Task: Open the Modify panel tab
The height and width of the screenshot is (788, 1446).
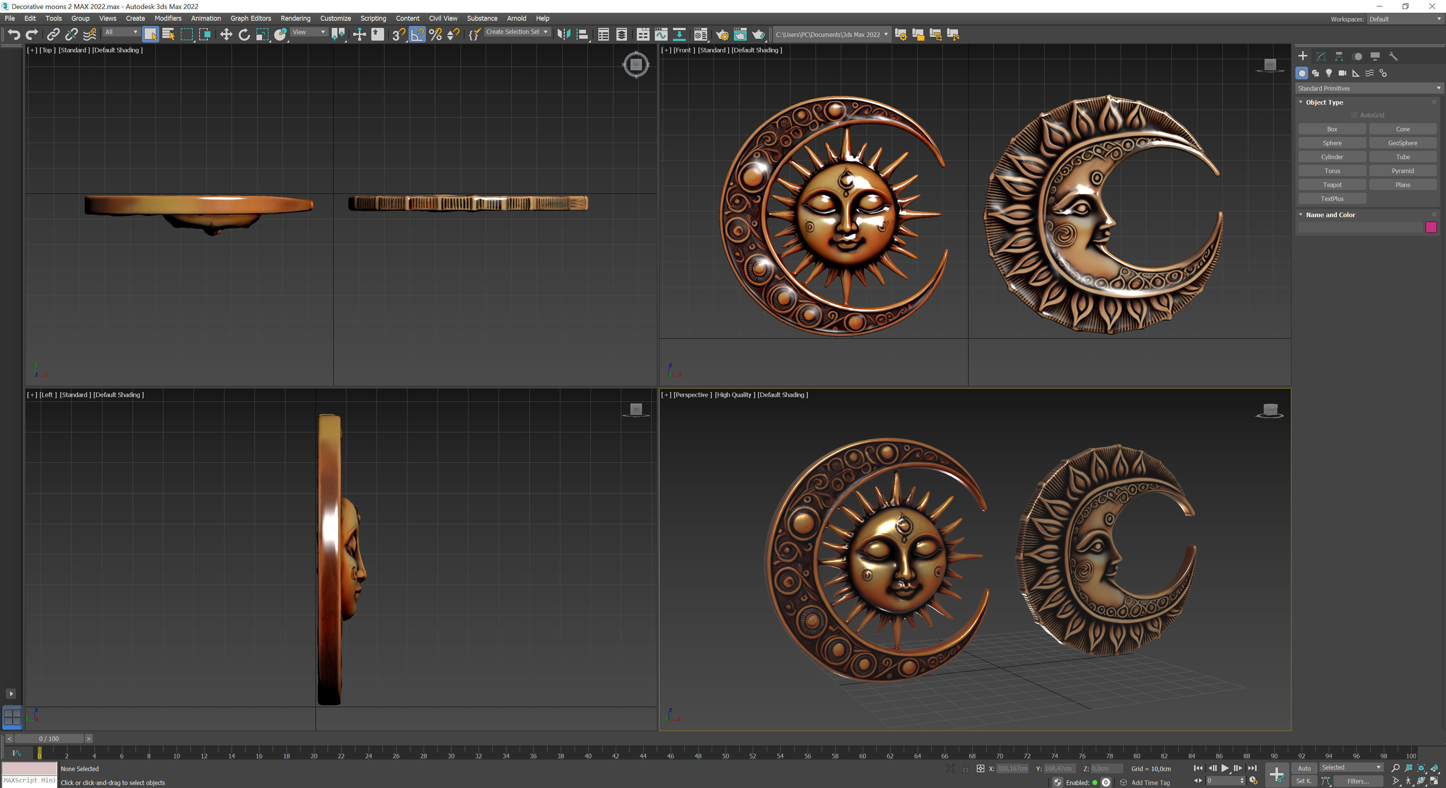Action: 1321,56
